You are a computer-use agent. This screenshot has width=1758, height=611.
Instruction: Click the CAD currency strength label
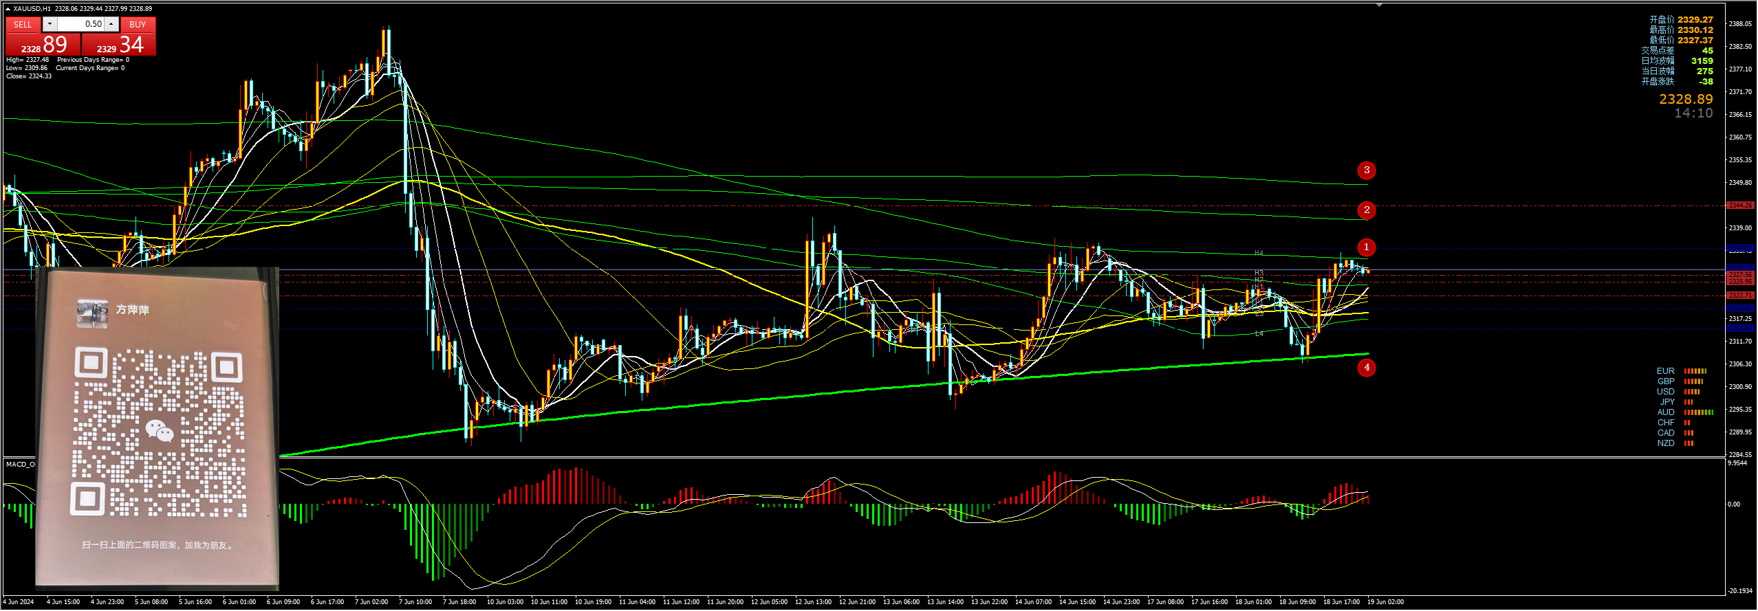tap(1666, 433)
